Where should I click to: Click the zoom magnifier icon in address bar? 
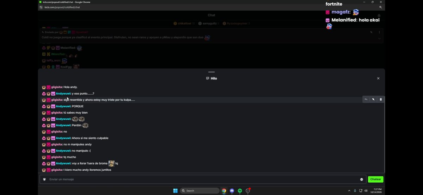click(381, 7)
